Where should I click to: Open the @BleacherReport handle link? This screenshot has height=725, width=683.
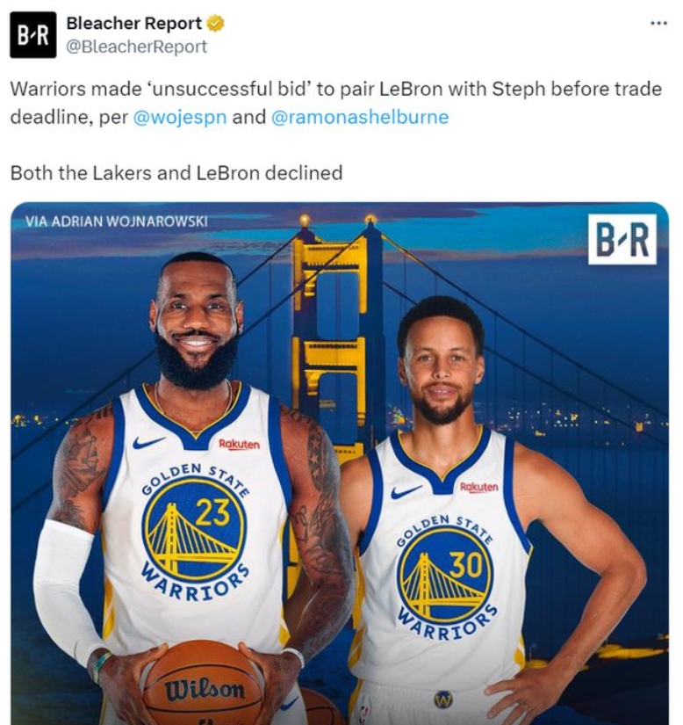point(137,47)
